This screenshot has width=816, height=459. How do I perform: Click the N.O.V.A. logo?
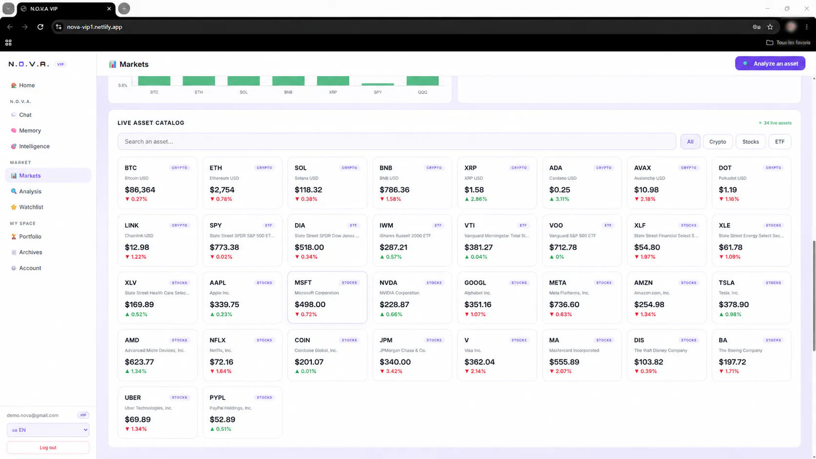pos(29,64)
